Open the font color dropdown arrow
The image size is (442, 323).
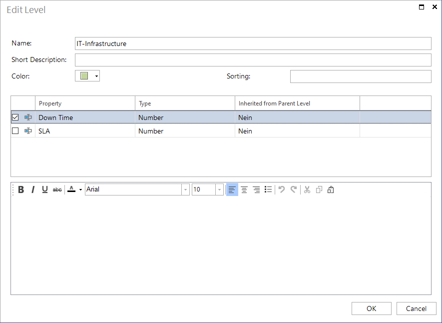[80, 190]
